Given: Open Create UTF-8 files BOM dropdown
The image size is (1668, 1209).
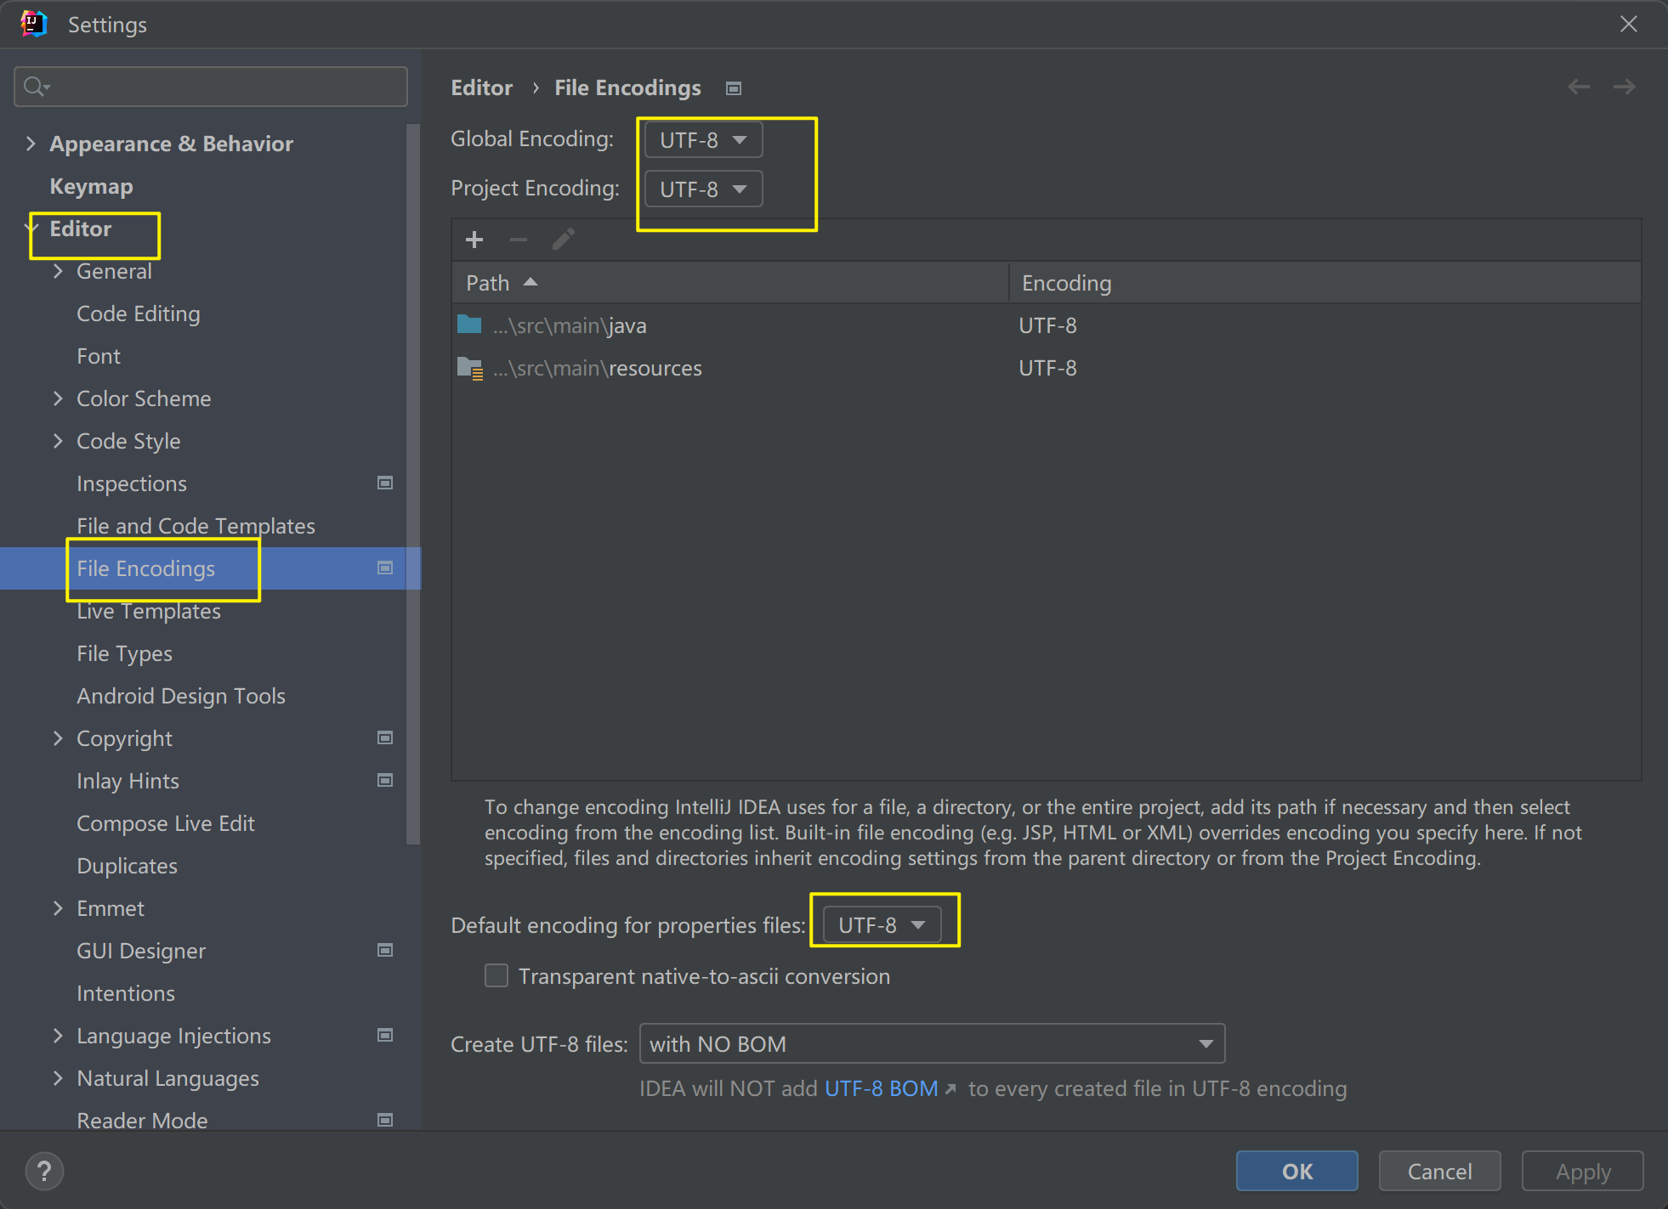Looking at the screenshot, I should [931, 1043].
